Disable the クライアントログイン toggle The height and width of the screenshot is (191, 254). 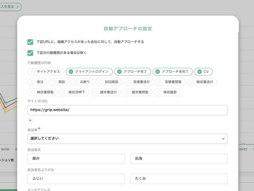[89, 72]
